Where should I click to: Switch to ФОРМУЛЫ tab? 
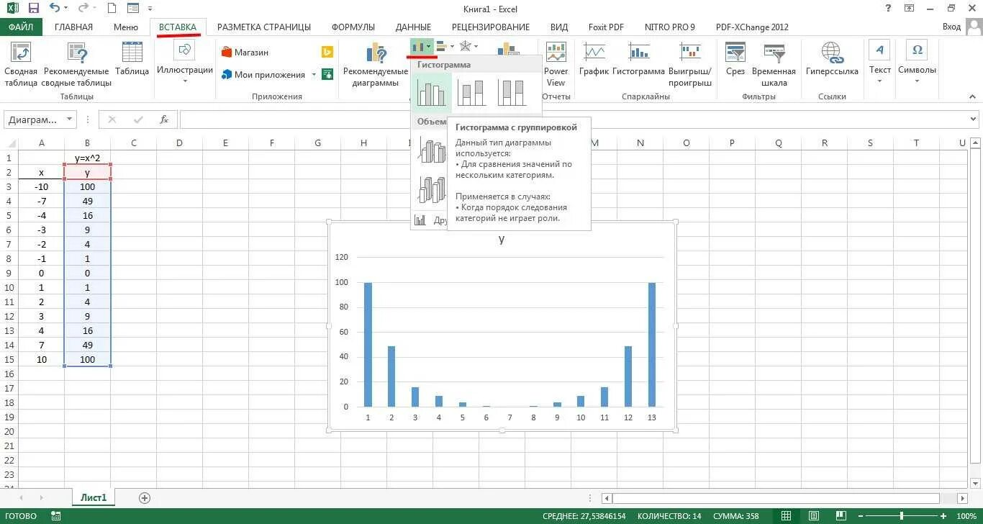tap(353, 27)
